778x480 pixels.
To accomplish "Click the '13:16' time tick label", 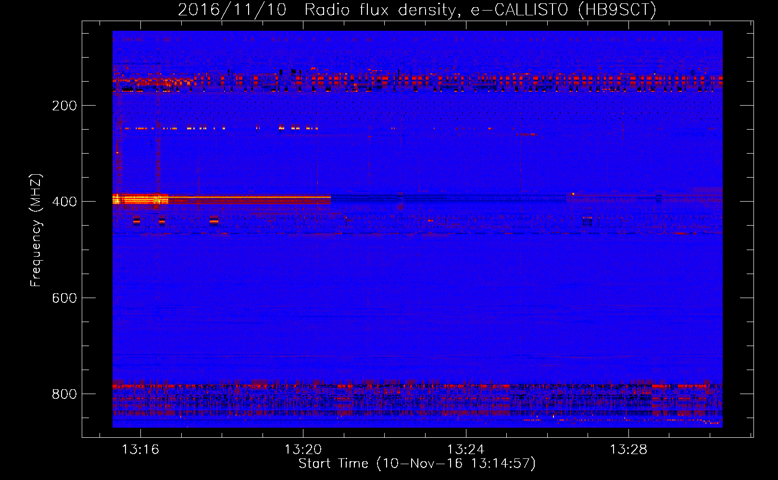I will (140, 450).
